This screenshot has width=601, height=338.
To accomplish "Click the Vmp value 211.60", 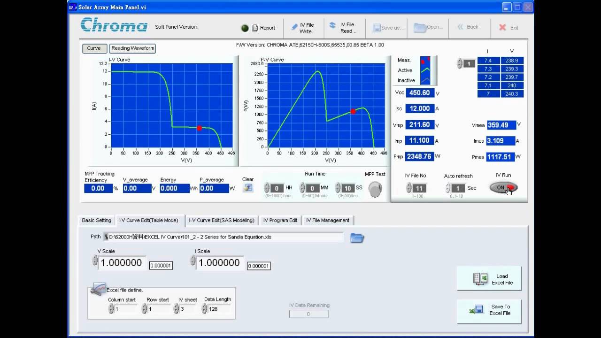I will 420,125.
